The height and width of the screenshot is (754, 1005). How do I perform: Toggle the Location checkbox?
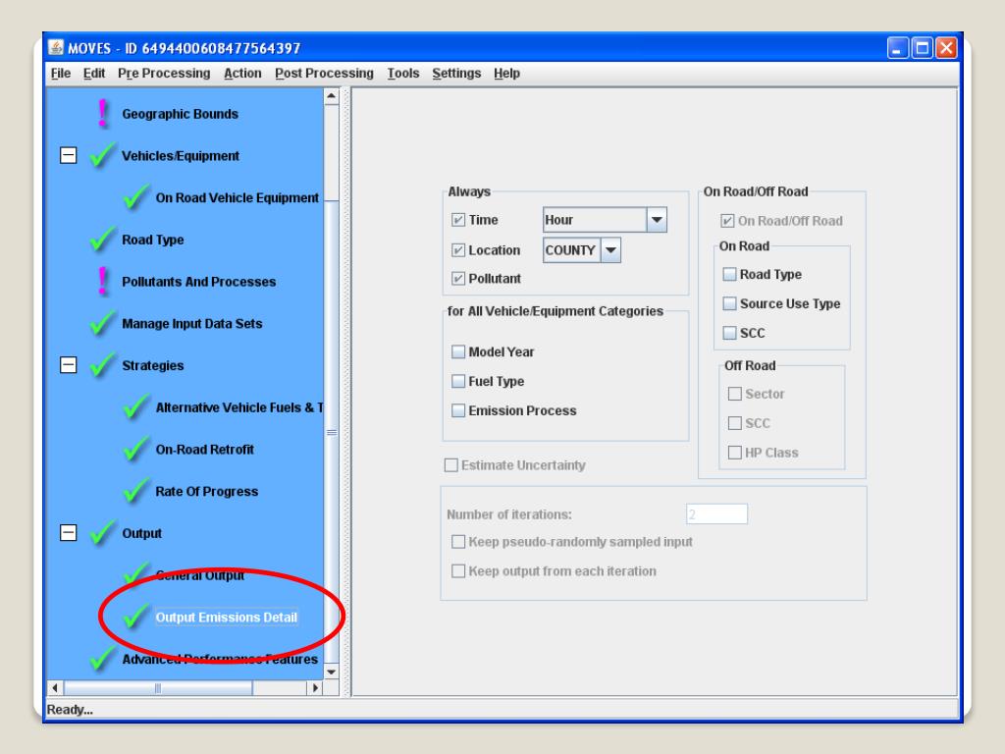[x=458, y=250]
